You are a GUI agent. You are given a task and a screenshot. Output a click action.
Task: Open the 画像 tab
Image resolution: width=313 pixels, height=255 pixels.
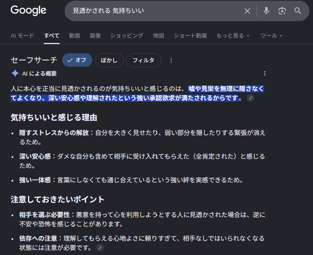point(95,36)
